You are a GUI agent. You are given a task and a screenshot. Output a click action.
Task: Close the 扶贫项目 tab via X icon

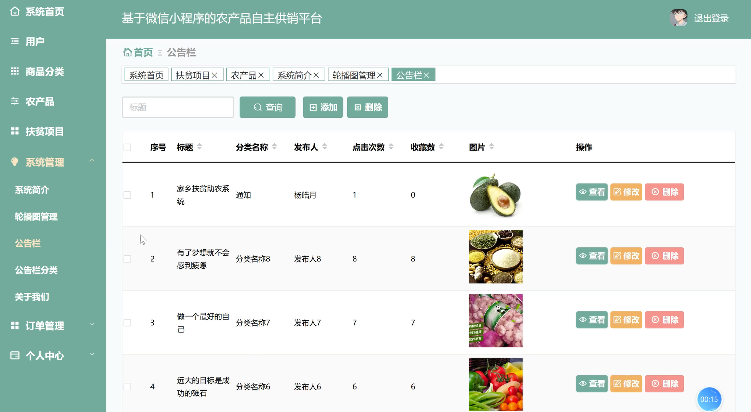click(215, 75)
